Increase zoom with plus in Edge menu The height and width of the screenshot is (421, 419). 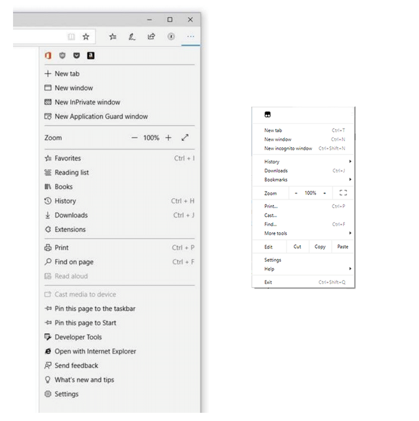point(168,138)
